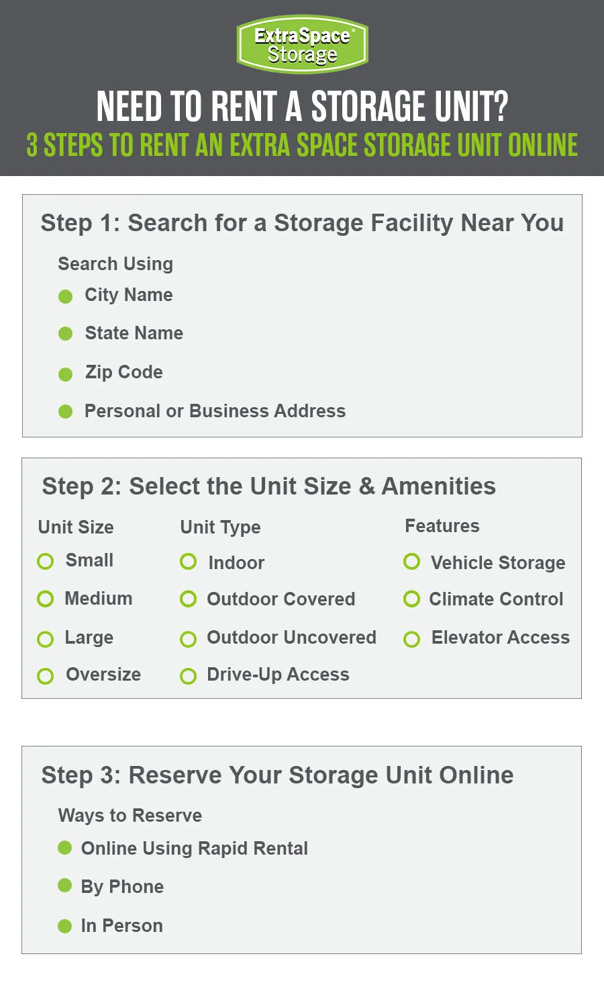Image resolution: width=604 pixels, height=983 pixels.
Task: Click the green bullet beside Zip Code
Action: tap(66, 374)
